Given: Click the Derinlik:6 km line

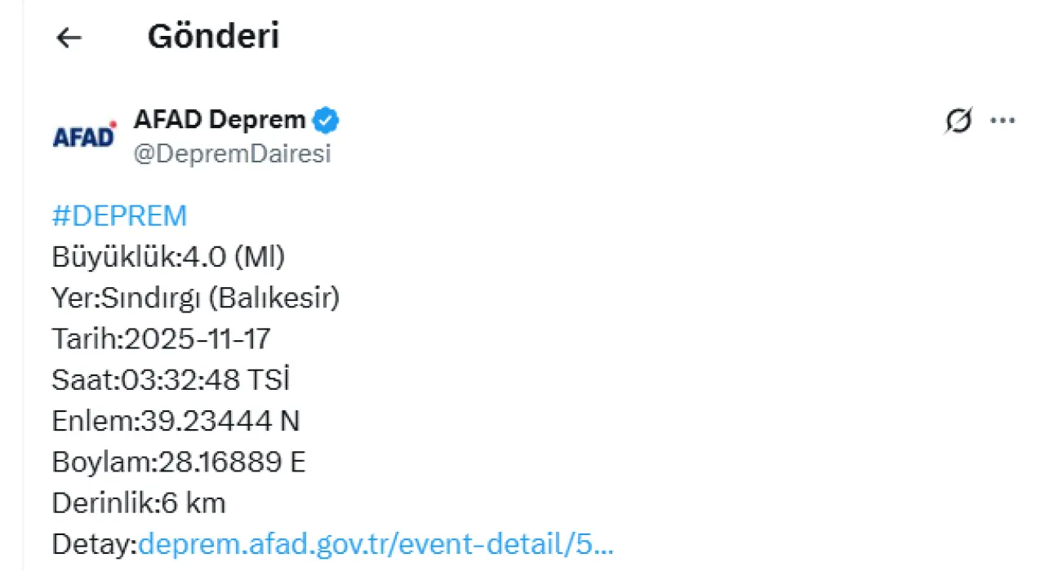Looking at the screenshot, I should pyautogui.click(x=138, y=503).
